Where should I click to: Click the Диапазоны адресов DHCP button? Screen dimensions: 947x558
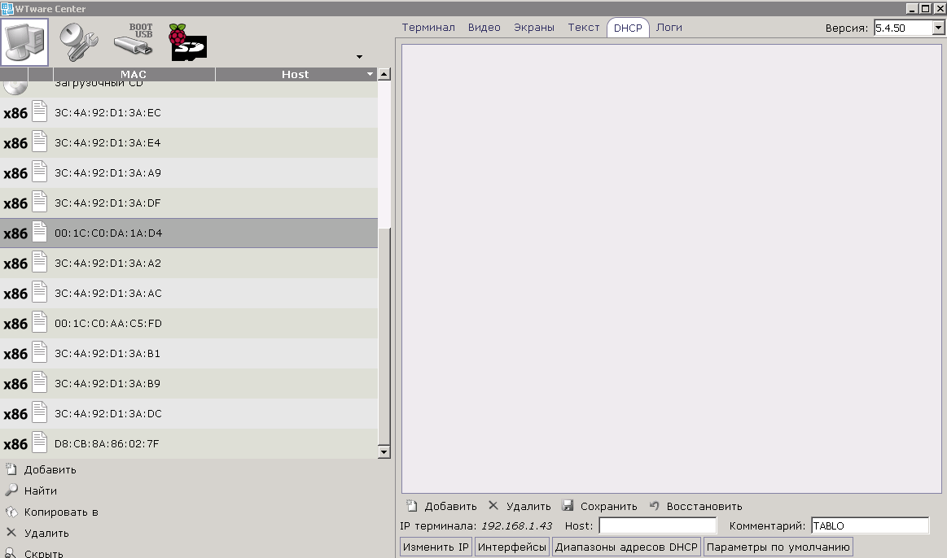pos(626,547)
